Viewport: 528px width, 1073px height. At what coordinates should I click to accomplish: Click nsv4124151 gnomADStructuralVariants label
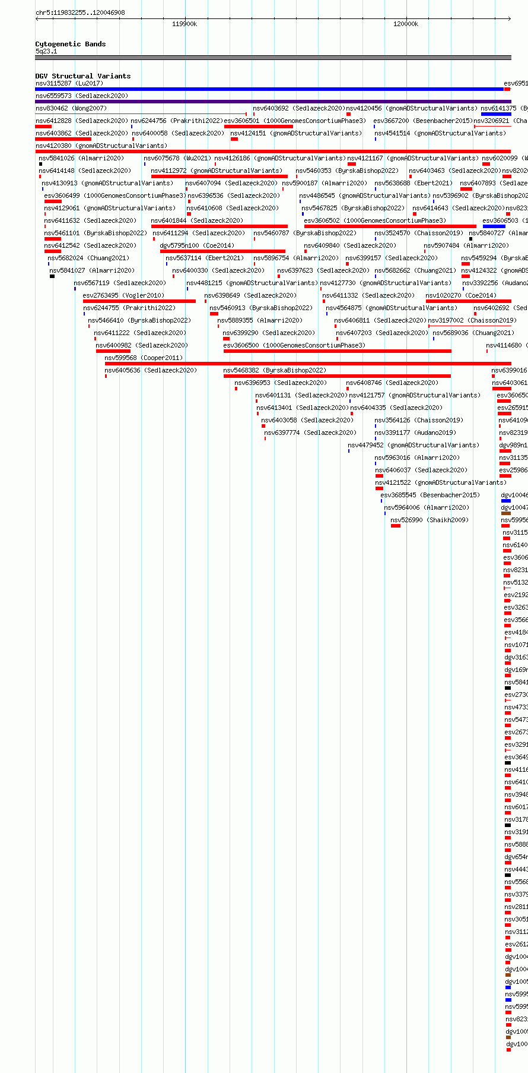tap(296, 133)
